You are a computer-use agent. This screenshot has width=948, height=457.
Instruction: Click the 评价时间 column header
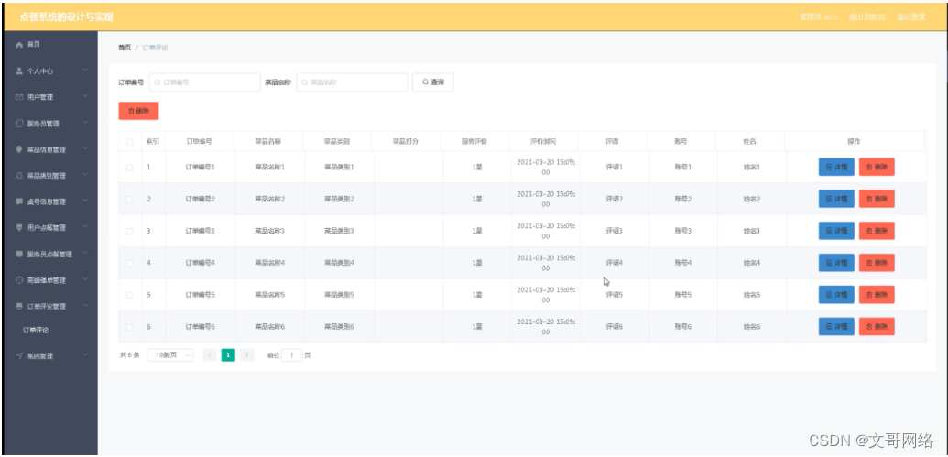tap(543, 141)
